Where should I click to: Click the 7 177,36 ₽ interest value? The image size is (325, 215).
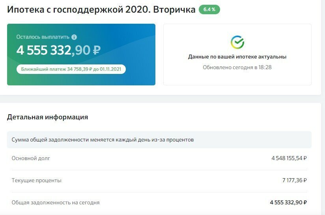(x=294, y=181)
